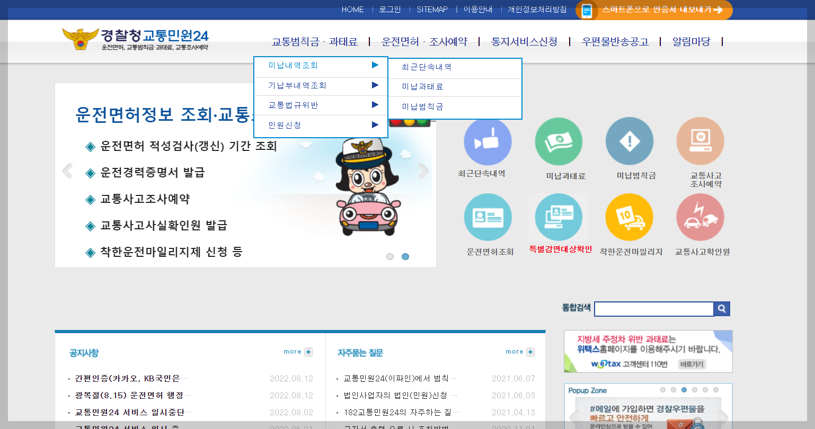Open the 최근단속내역 camera icon
The width and height of the screenshot is (815, 429).
488,142
